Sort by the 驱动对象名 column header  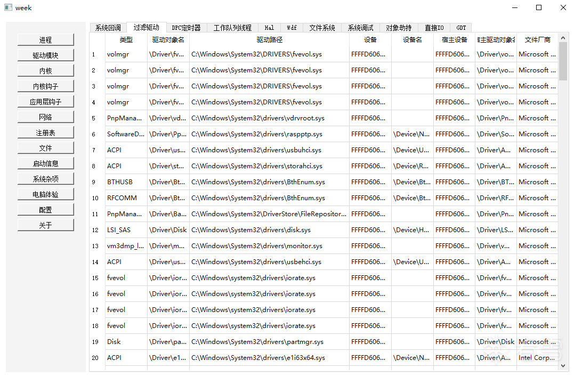(x=168, y=39)
